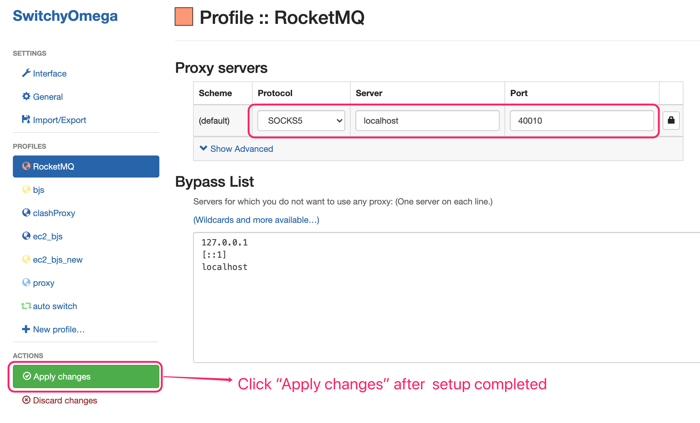Click the auto switch retweet icon
Image resolution: width=700 pixels, height=423 pixels.
[x=26, y=306]
